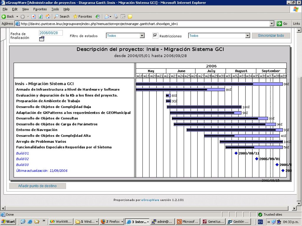Open the Forward button history dropdown arrow

pyautogui.click(x=28, y=16)
